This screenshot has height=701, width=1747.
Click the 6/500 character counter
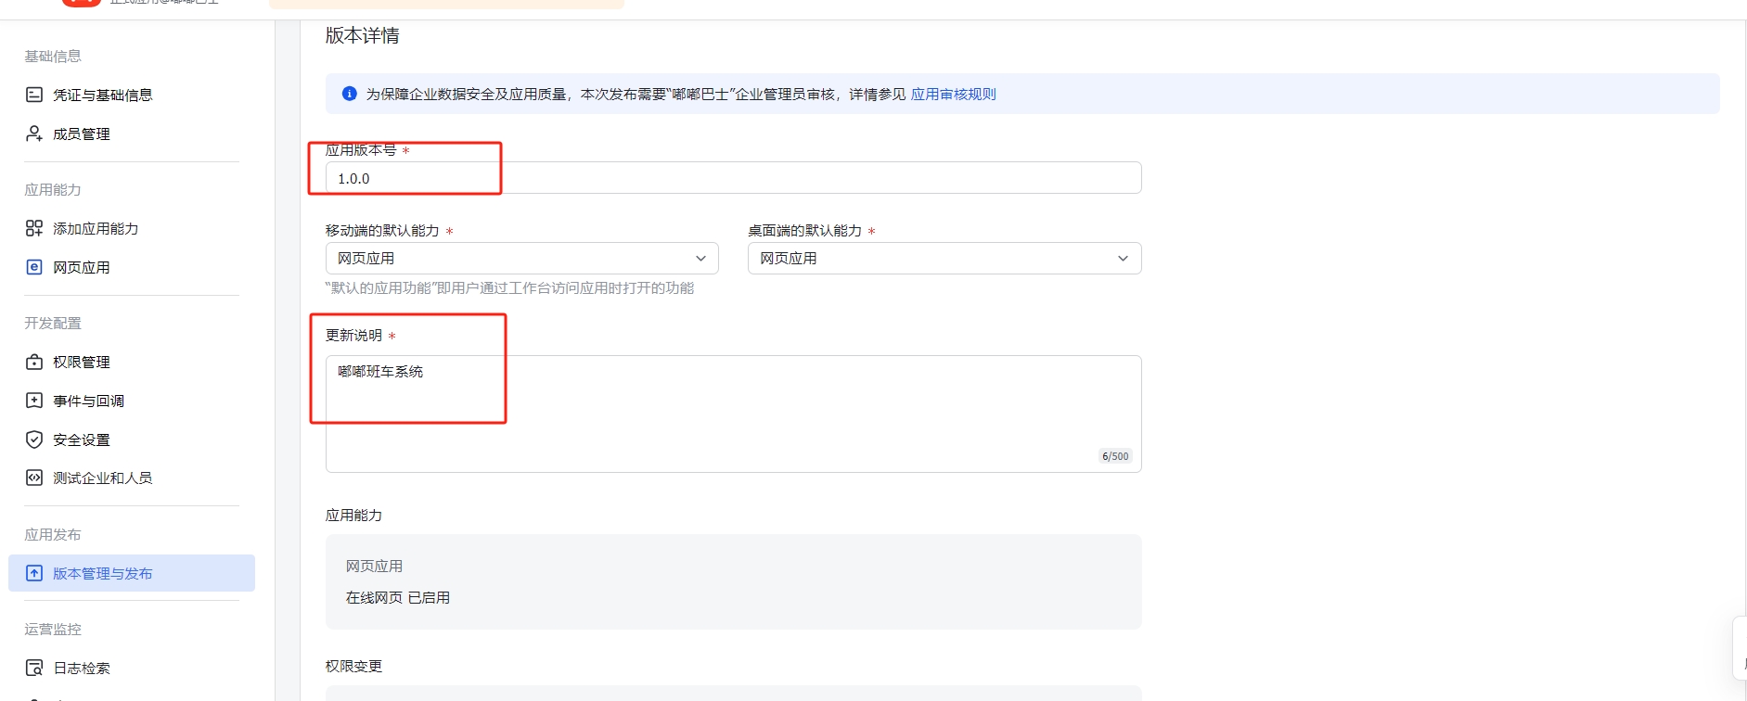pos(1115,456)
